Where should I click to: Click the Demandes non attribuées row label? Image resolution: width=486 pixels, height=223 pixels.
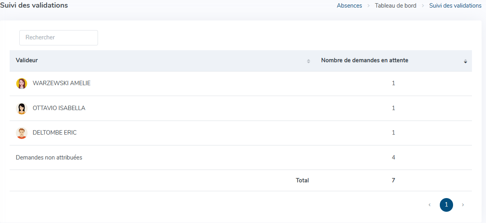[x=49, y=158]
